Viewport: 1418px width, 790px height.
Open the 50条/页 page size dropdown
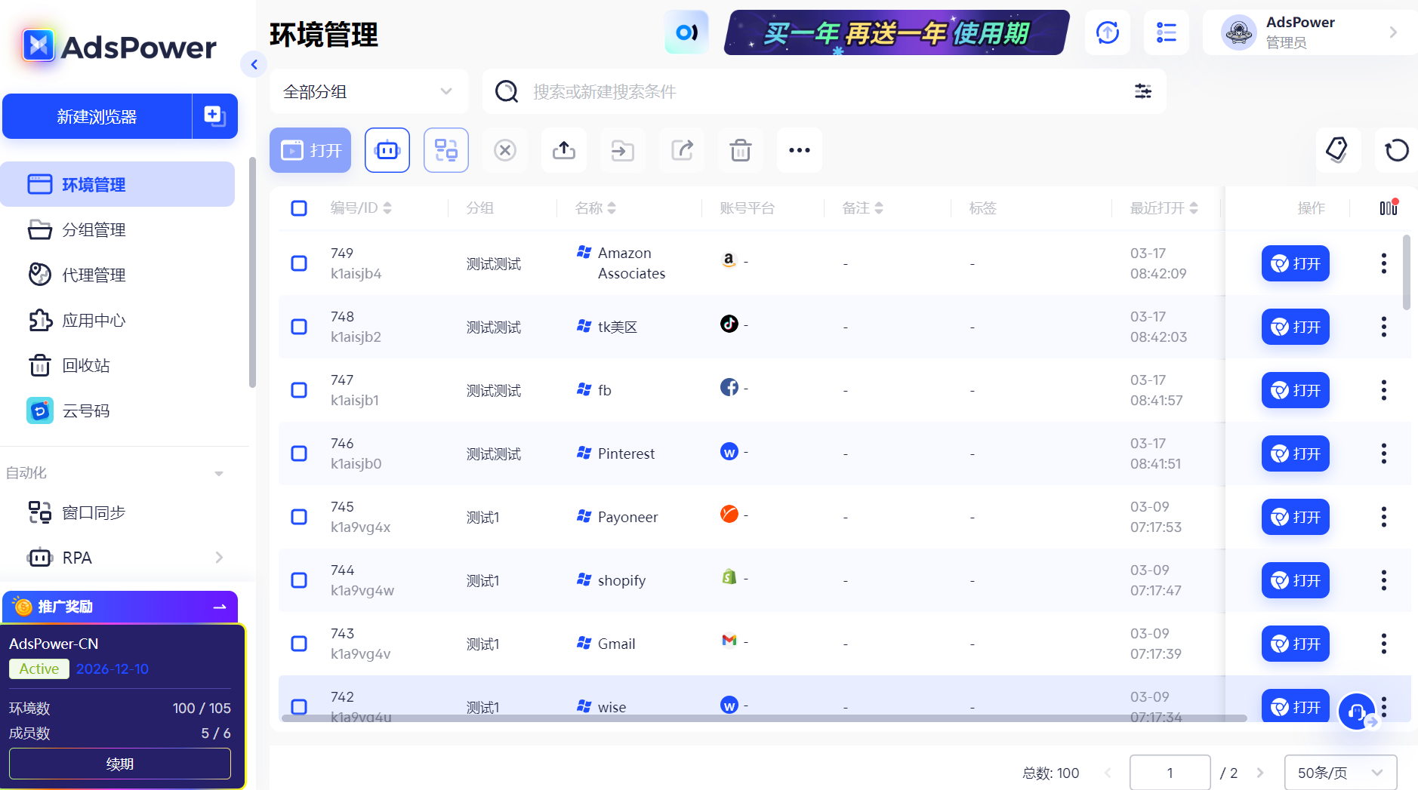pos(1339,772)
